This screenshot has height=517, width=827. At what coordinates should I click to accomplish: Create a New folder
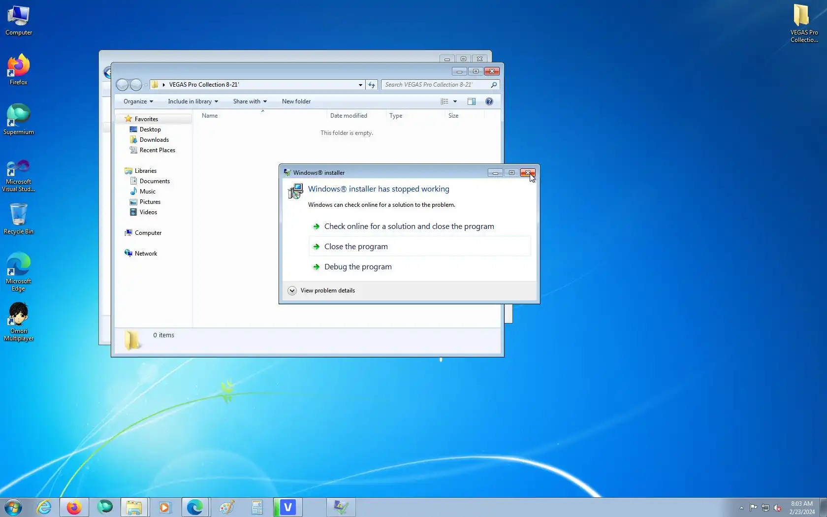(296, 101)
